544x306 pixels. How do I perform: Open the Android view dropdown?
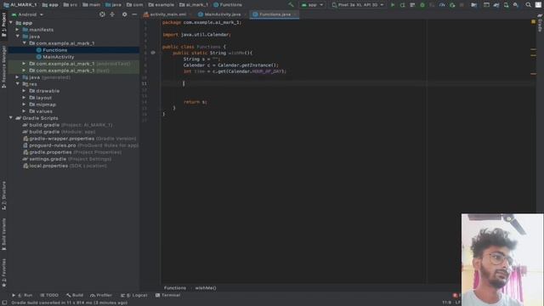27,14
